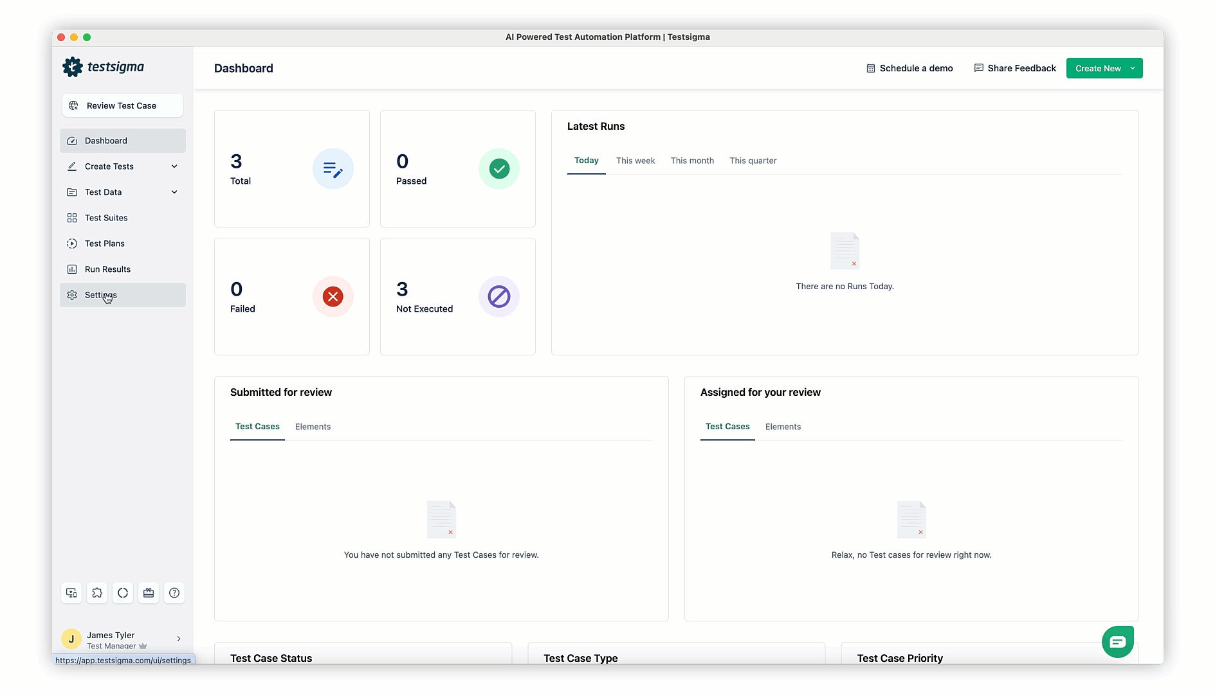Select the Today tab in Latest Runs

click(x=587, y=161)
